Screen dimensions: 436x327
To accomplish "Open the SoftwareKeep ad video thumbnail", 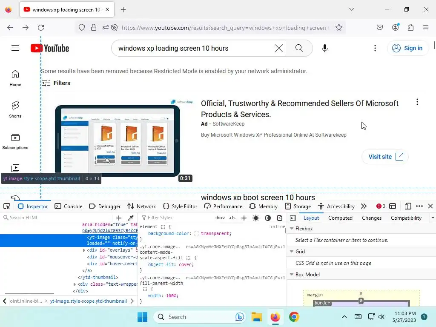I will (x=118, y=141).
